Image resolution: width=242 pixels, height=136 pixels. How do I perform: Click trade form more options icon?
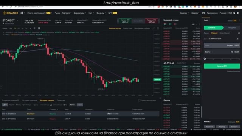tap(240, 20)
